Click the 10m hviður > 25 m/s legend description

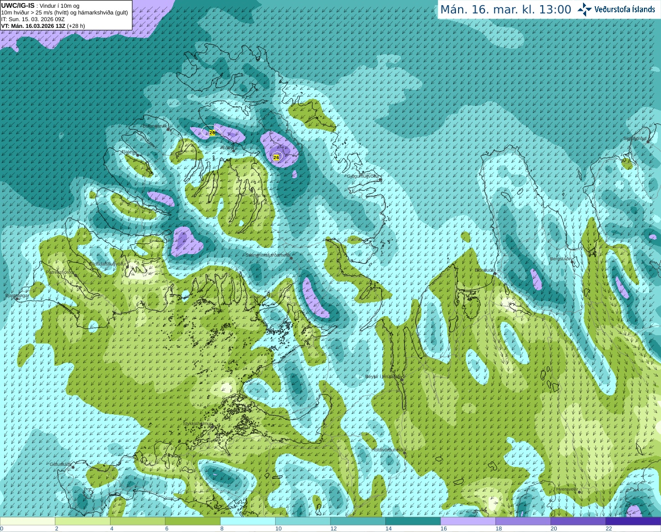coord(65,12)
